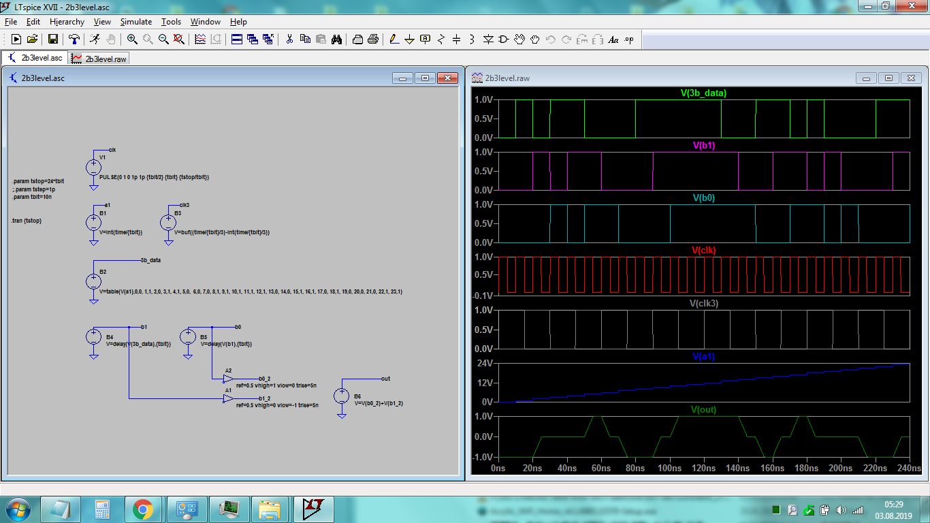Image resolution: width=930 pixels, height=523 pixels.
Task: Click the New Schematic toolbar icon
Action: [16, 39]
